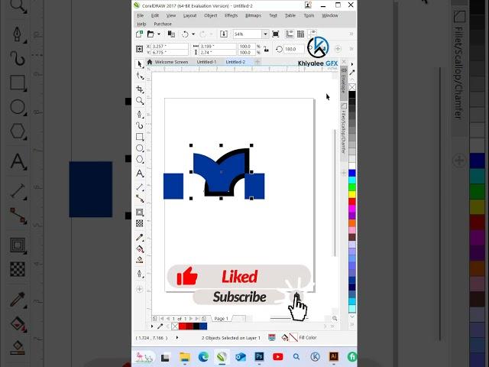Expand the Undo history dropdown arrow

[x=193, y=34]
